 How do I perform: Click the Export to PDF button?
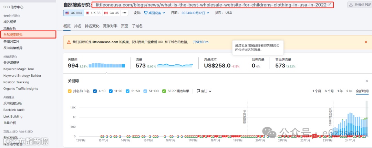(x=360, y=5)
